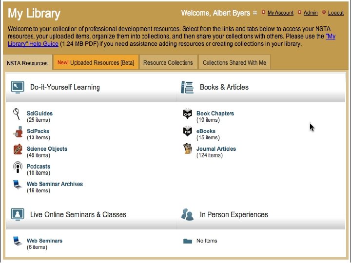The height and width of the screenshot is (263, 351).
Task: Open the eBooks link
Action: coord(206,131)
